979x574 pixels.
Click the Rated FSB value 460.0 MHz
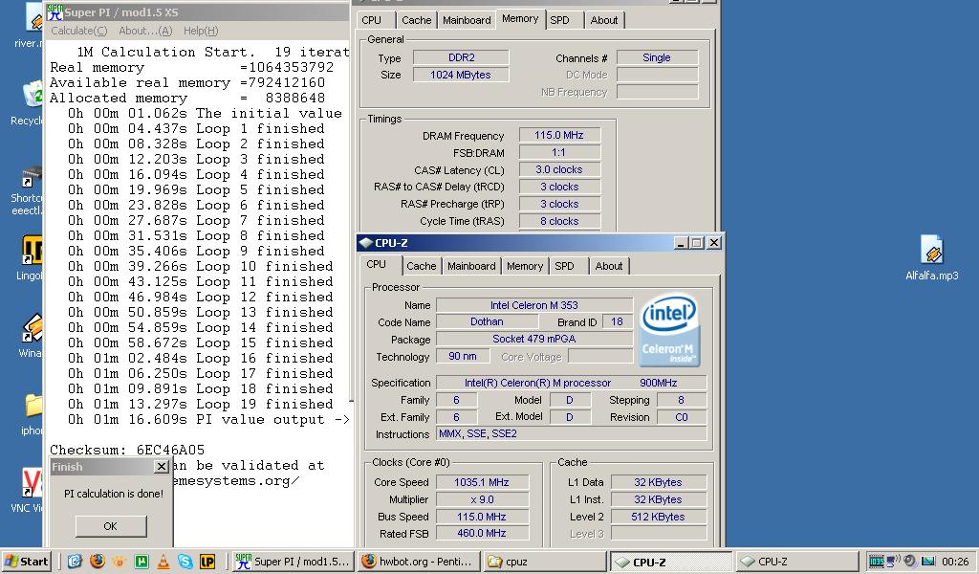coord(482,534)
